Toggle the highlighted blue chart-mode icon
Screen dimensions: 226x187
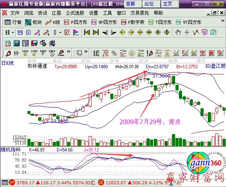[x=20, y=32]
